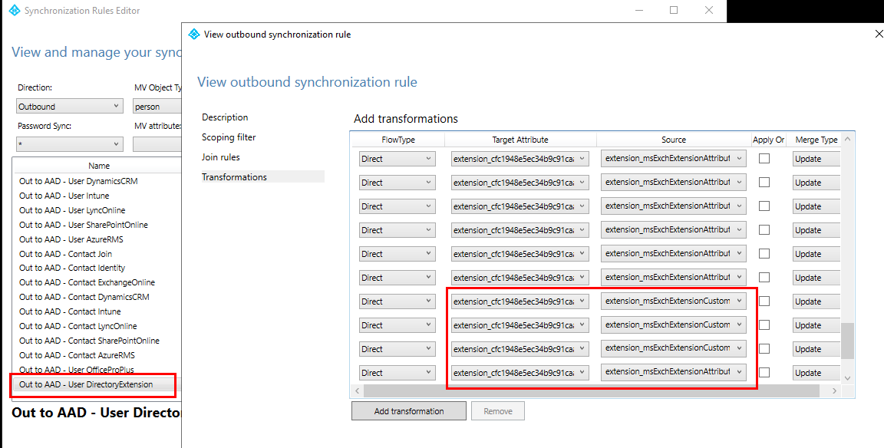Open the FlowType dropdown in the topmost grid row
This screenshot has width=884, height=448.
[397, 159]
